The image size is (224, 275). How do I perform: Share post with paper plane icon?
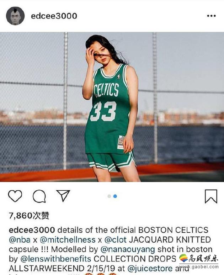63,195
